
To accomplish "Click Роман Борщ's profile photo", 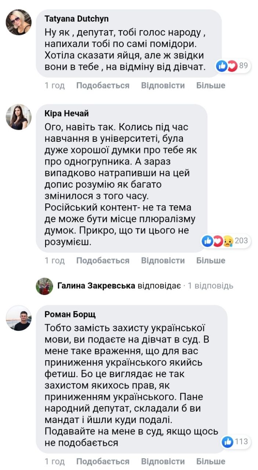I will pyautogui.click(x=18, y=318).
